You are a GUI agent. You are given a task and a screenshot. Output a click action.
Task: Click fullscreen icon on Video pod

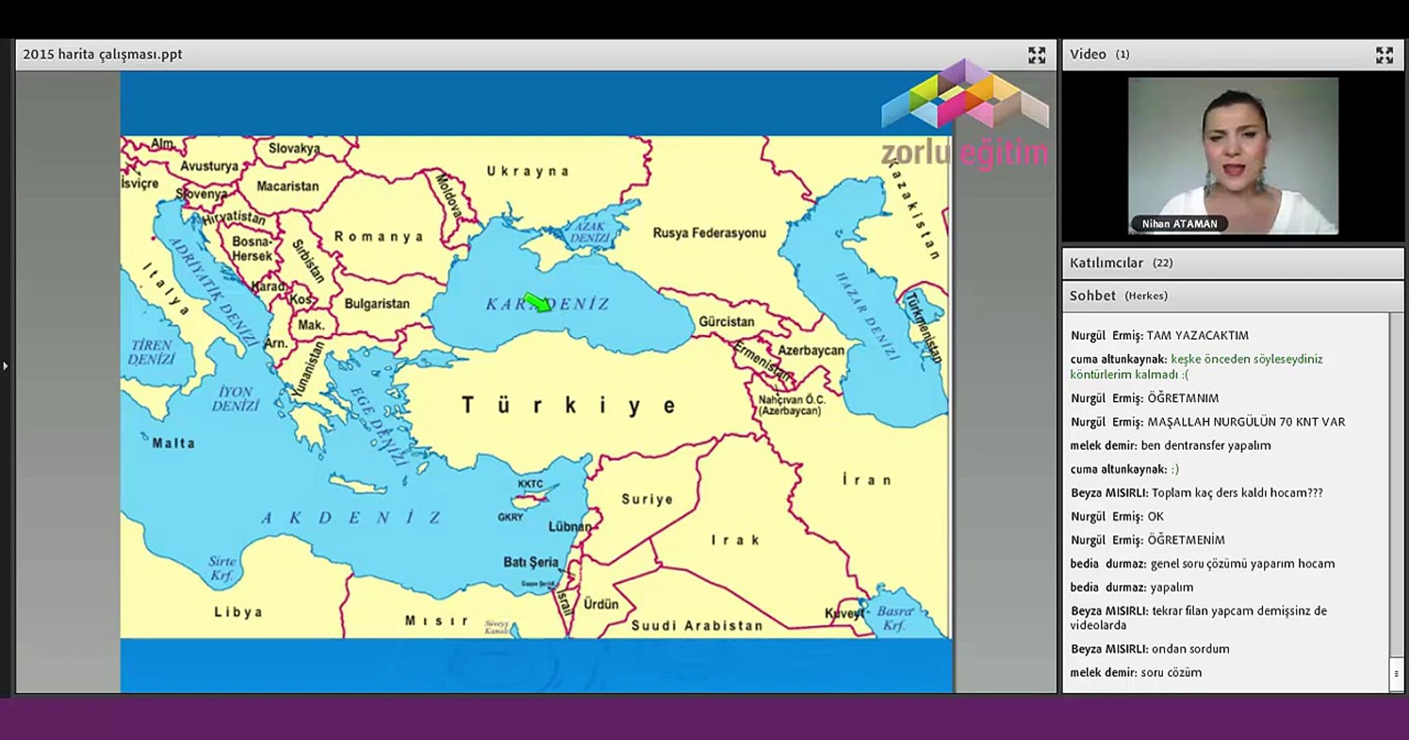coord(1384,56)
